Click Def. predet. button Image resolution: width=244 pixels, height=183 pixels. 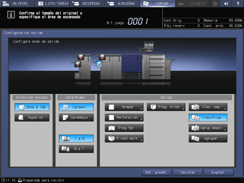coord(157,173)
